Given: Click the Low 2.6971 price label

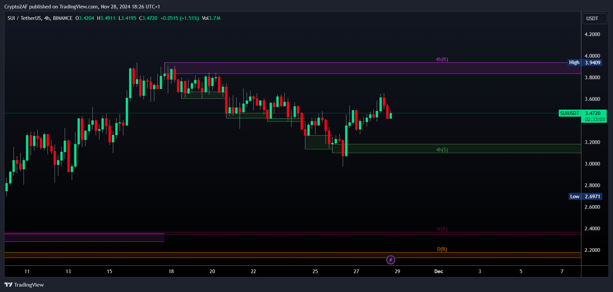Looking at the screenshot, I should point(585,196).
